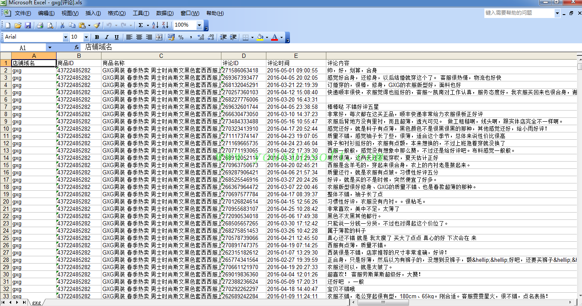This screenshot has width=582, height=306.
Task: Click the insert function fx button
Action: (x=77, y=48)
